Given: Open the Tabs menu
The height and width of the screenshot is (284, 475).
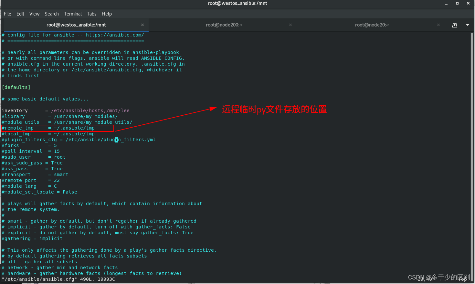Looking at the screenshot, I should pyautogui.click(x=92, y=14).
